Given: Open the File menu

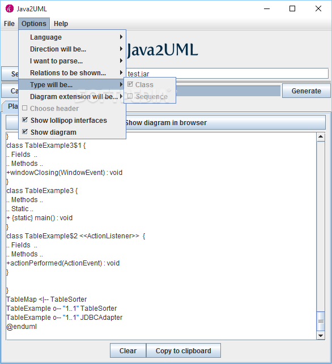Looking at the screenshot, I should [x=9, y=24].
